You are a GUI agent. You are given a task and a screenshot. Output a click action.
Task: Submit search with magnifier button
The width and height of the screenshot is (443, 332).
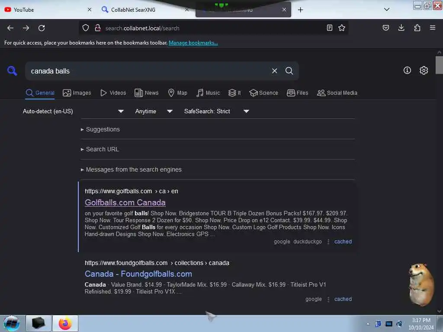pos(289,71)
